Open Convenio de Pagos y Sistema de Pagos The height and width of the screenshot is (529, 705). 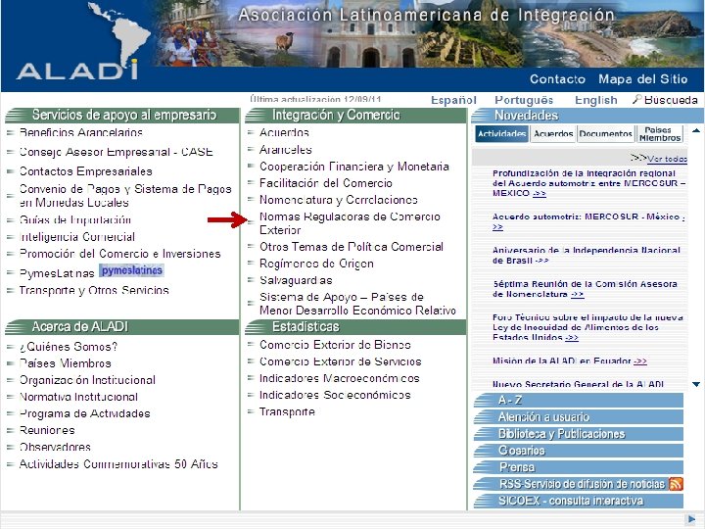coord(125,196)
